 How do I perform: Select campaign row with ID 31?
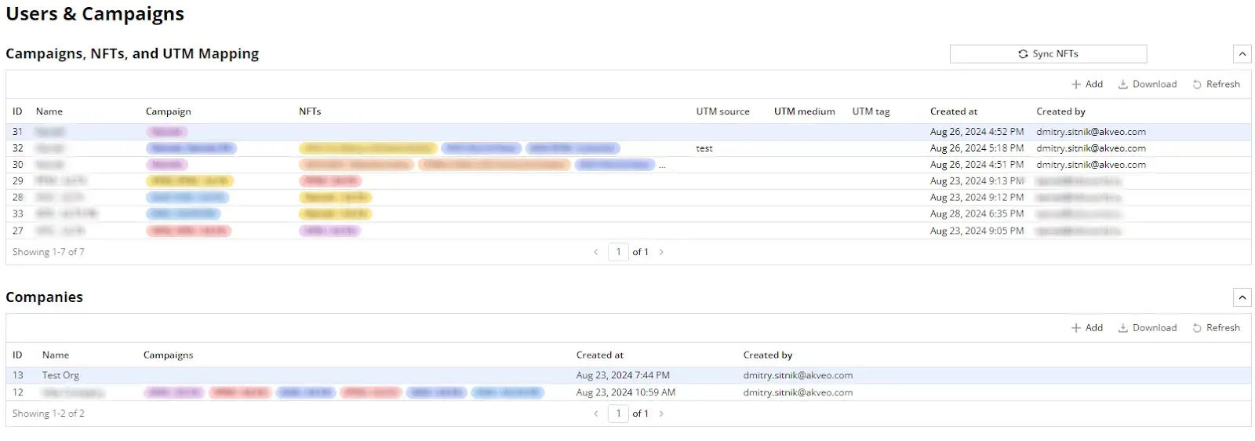tap(628, 132)
